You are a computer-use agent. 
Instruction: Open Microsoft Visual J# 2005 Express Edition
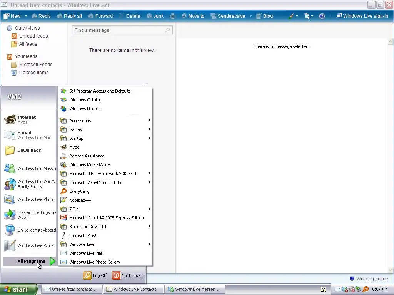[x=105, y=218]
